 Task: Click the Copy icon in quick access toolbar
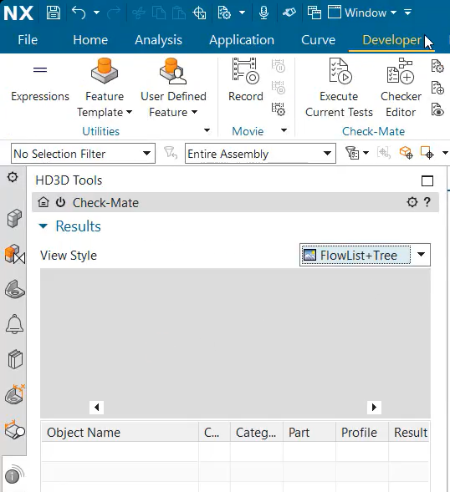click(x=159, y=13)
